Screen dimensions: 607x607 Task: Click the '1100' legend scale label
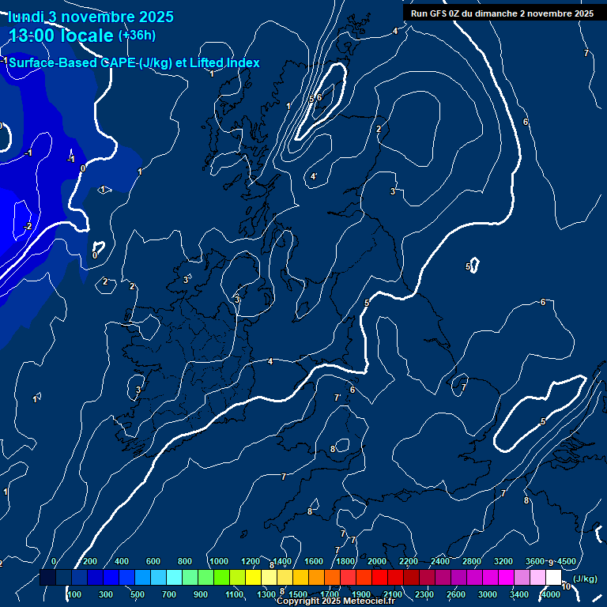(234, 594)
